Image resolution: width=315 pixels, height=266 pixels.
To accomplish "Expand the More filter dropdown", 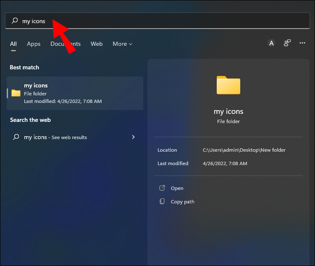I will click(122, 44).
